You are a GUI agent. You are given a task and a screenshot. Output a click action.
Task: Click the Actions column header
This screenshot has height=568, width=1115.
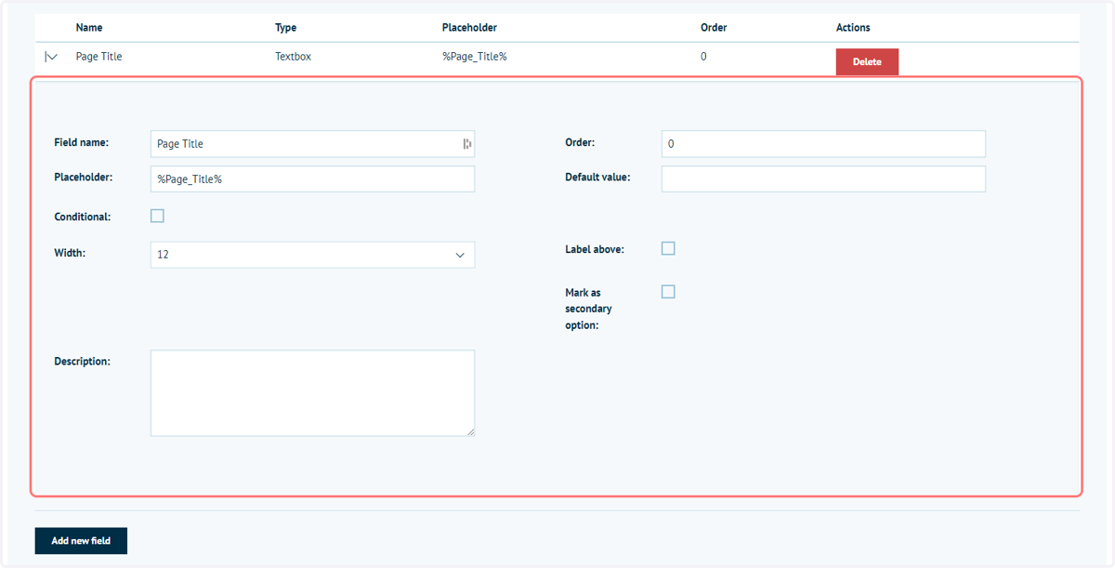pyautogui.click(x=853, y=28)
